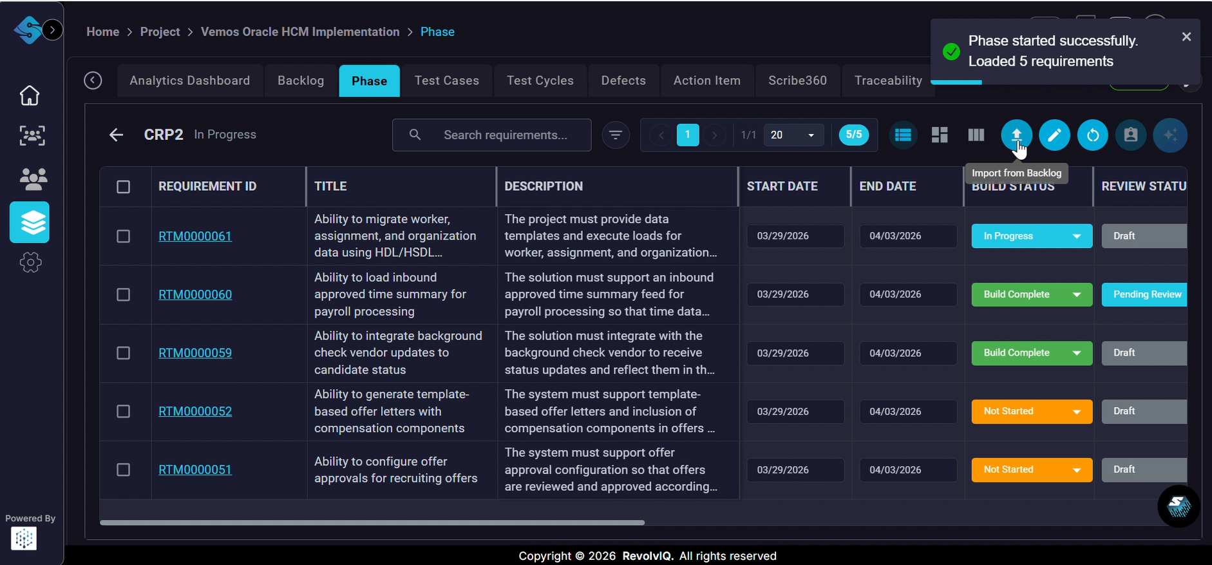Viewport: 1212px width, 565px height.
Task: Open the Home icon in sidebar
Action: [x=30, y=95]
